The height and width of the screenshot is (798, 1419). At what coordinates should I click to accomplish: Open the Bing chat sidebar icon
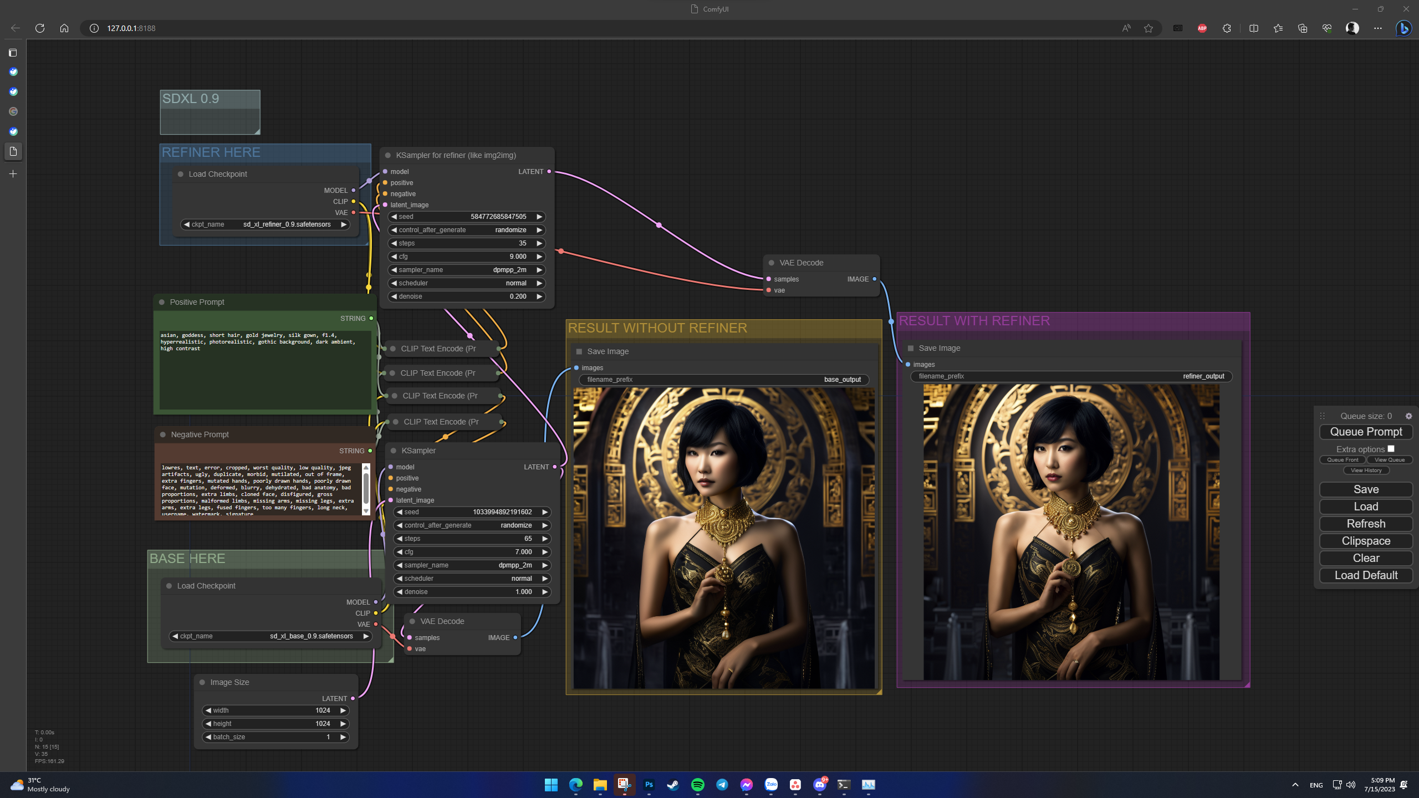tap(1403, 28)
